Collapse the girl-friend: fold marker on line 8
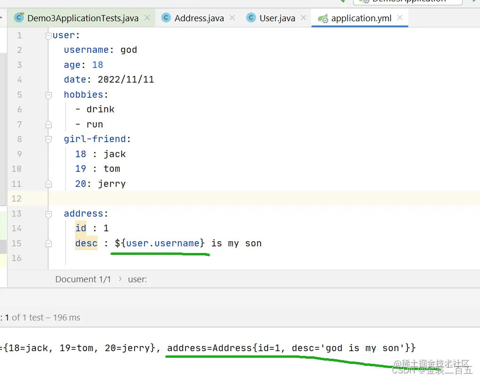The height and width of the screenshot is (379, 480). point(48,140)
